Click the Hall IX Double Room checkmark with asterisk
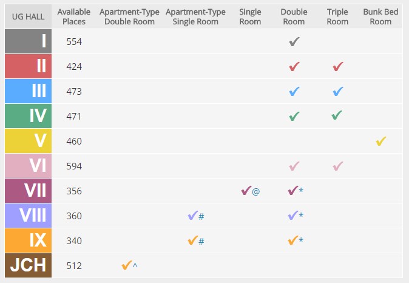Image resolution: width=409 pixels, height=283 pixels. [x=296, y=240]
